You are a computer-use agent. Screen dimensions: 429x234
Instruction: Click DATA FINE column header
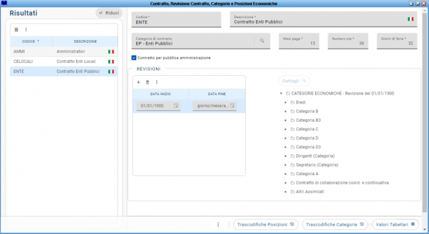(217, 94)
